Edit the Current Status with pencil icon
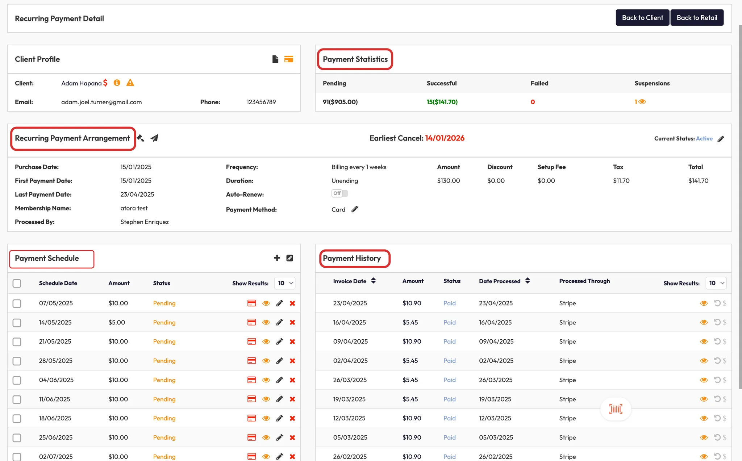 click(x=721, y=139)
